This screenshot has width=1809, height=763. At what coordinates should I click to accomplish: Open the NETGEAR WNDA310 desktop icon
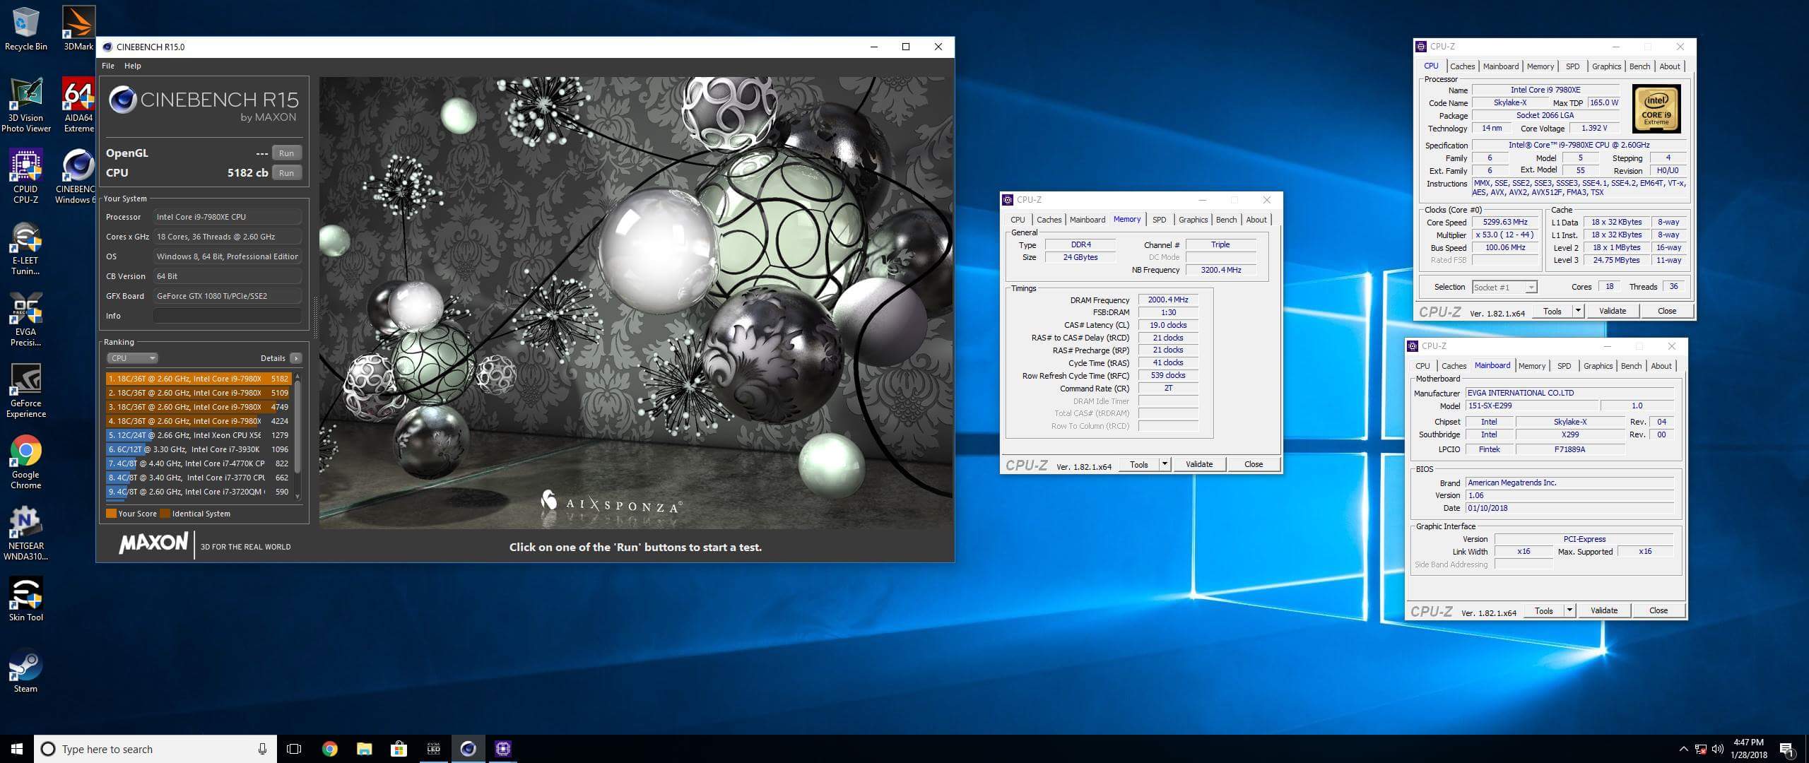pyautogui.click(x=26, y=533)
